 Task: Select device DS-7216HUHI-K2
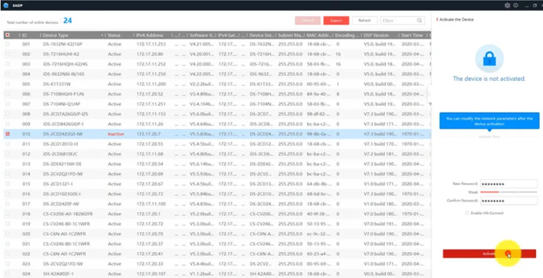tap(61, 54)
